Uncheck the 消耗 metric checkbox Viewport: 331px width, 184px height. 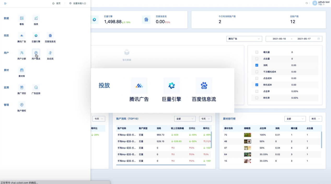[257, 65]
